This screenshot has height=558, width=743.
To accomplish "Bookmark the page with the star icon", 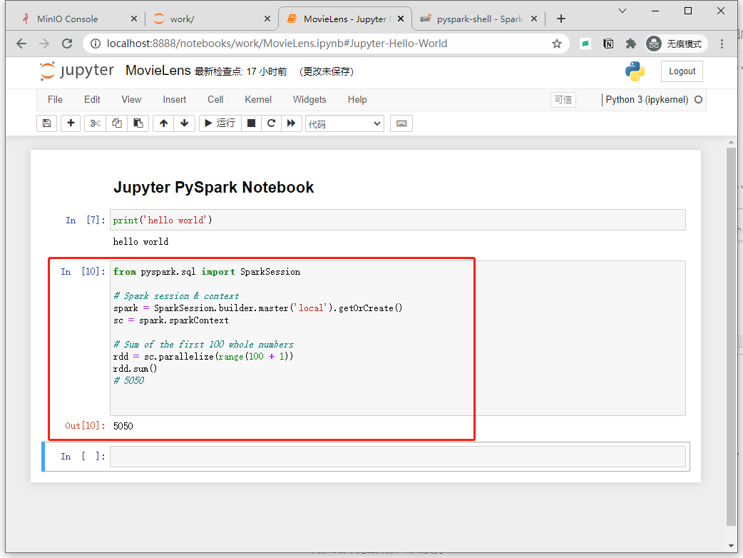I will coord(556,43).
